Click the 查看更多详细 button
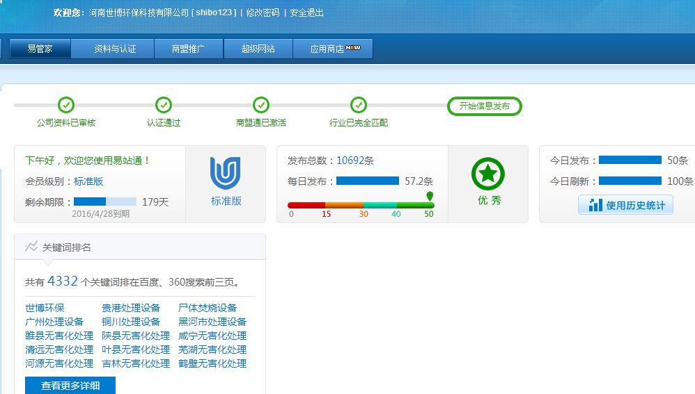695x394 pixels. (70, 385)
